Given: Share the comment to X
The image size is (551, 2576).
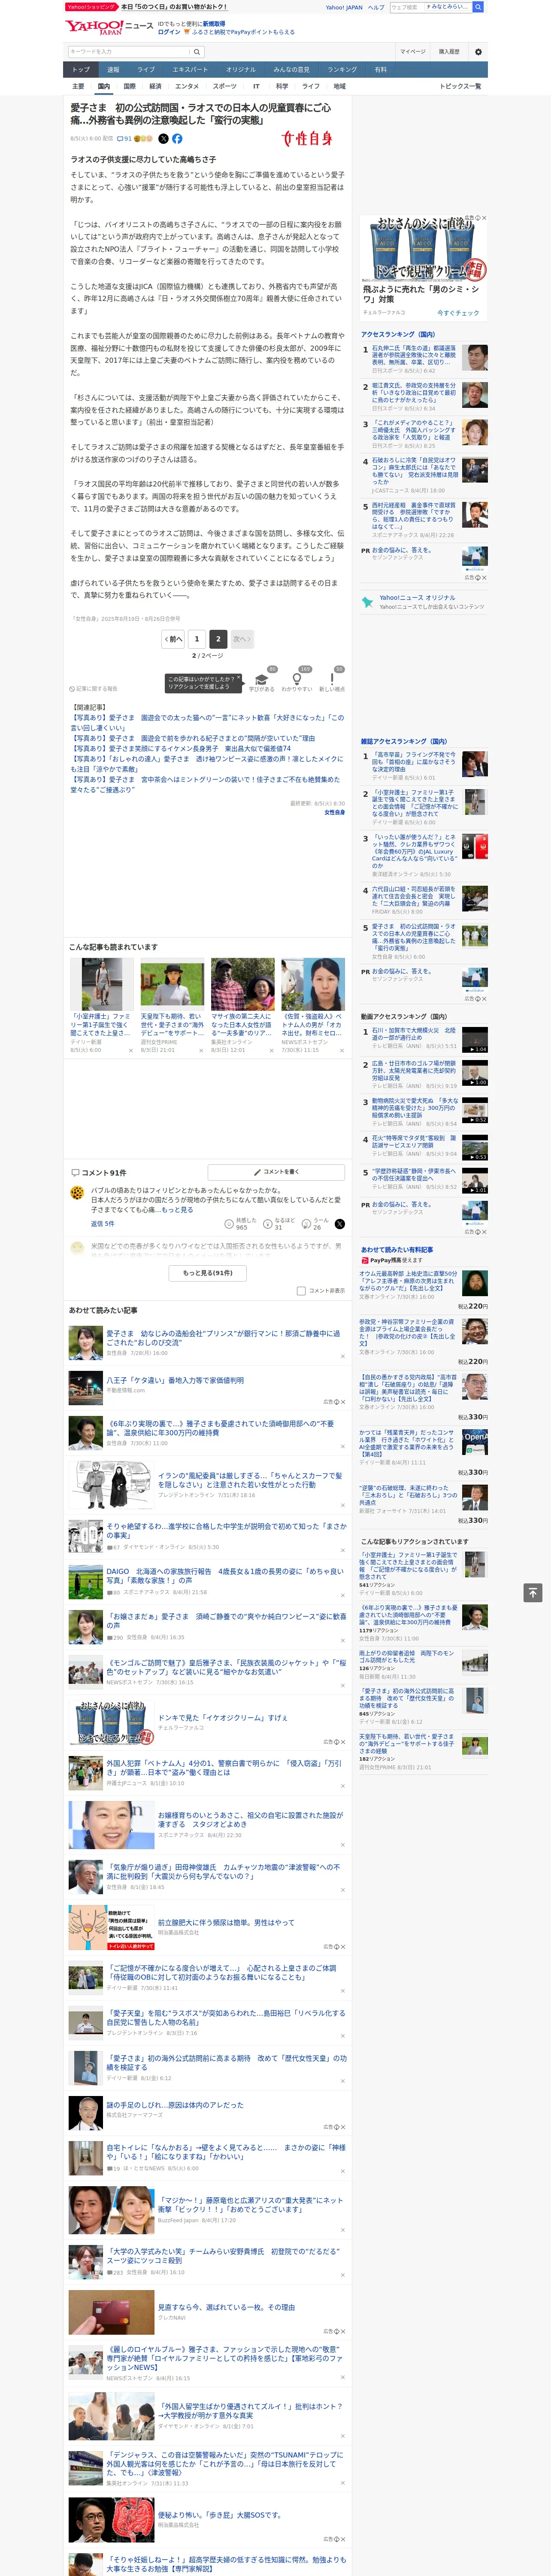Looking at the screenshot, I should [x=340, y=1223].
